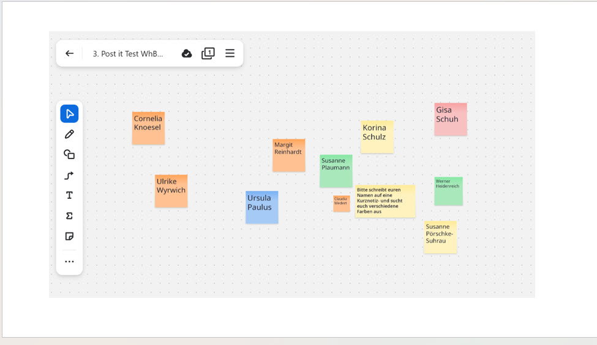Select the yellow Korina Schulz note
This screenshot has width=597, height=345.
[x=377, y=136]
